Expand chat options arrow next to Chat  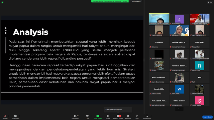[91, 116]
